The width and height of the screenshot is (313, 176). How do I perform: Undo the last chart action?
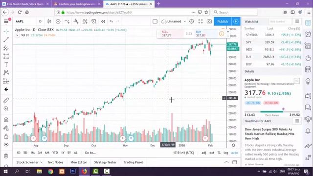(111, 22)
